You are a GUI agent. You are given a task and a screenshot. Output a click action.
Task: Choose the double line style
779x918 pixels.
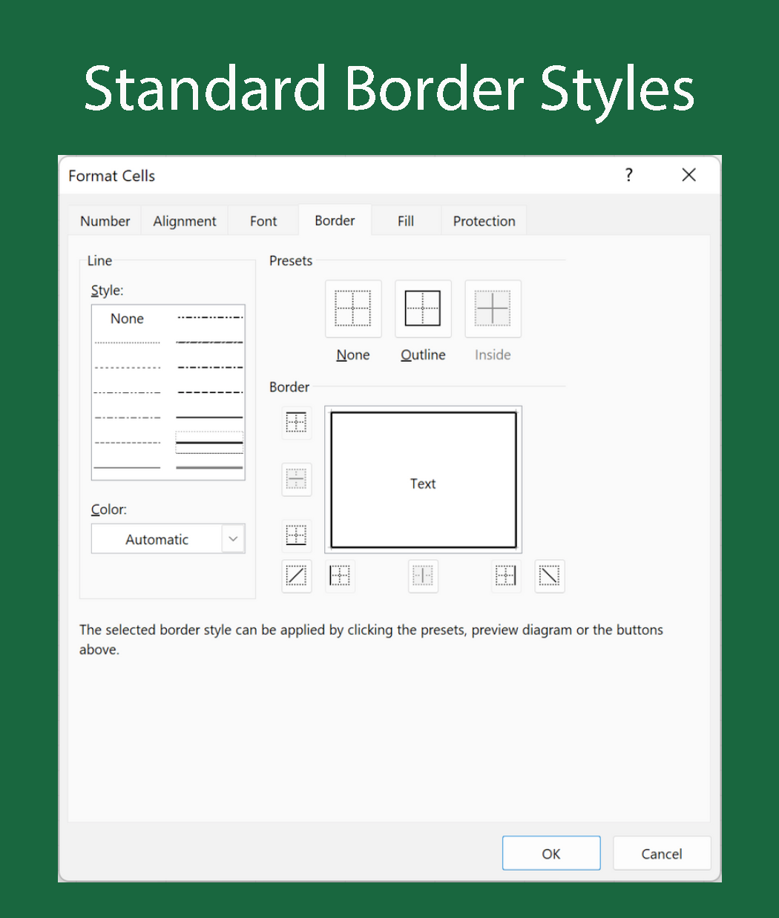(x=209, y=467)
